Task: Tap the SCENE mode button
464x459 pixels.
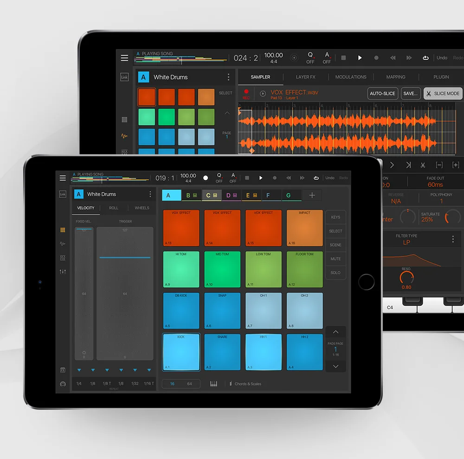Action: tap(335, 245)
